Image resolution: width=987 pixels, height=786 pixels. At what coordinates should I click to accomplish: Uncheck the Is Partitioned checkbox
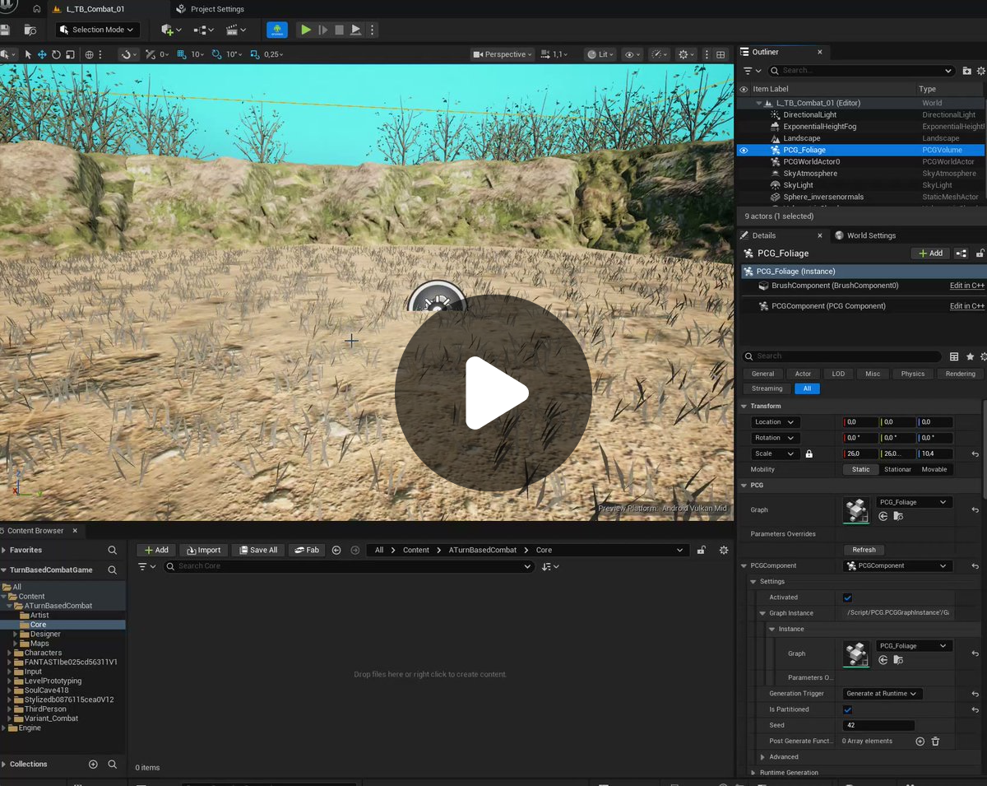tap(848, 709)
